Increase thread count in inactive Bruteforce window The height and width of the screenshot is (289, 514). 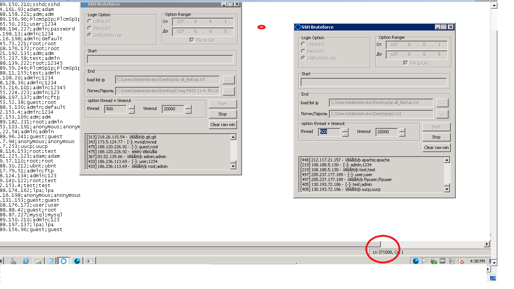[132, 107]
